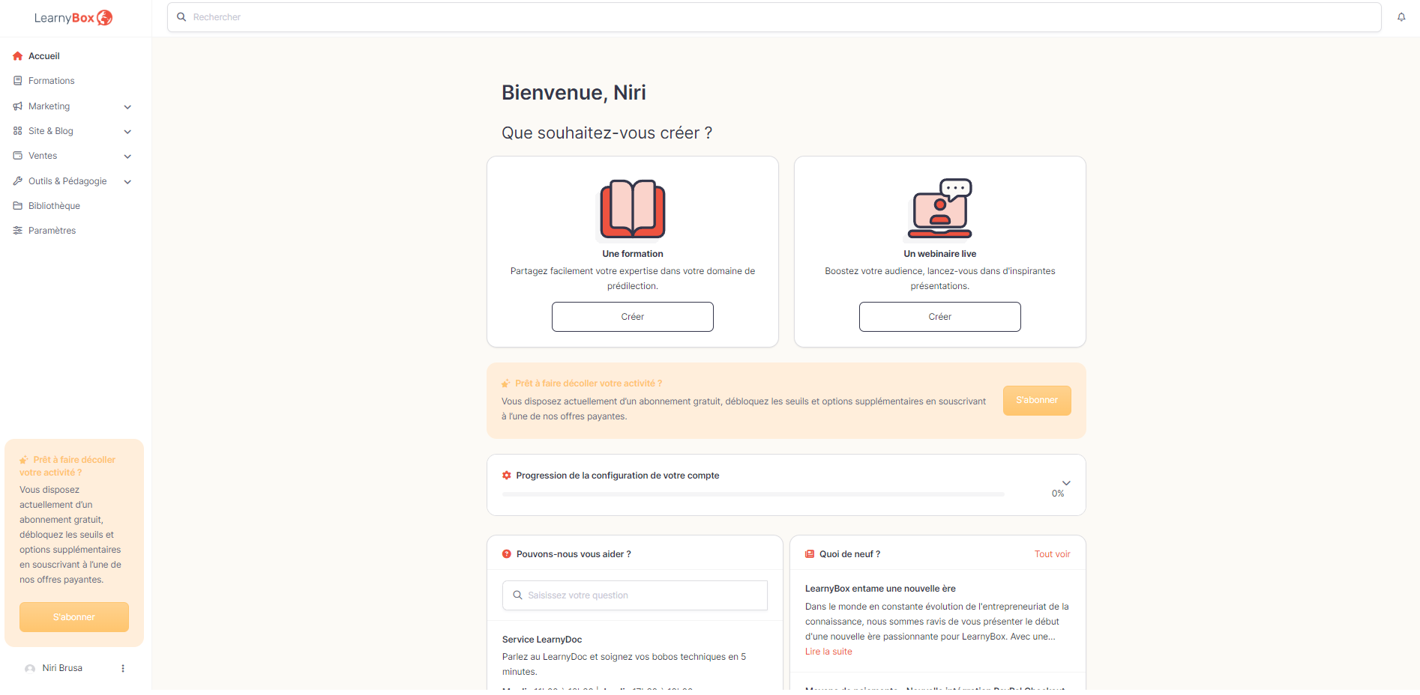Expand the Ventes submenu
Screen dimensions: 1420x695
pyautogui.click(x=127, y=157)
